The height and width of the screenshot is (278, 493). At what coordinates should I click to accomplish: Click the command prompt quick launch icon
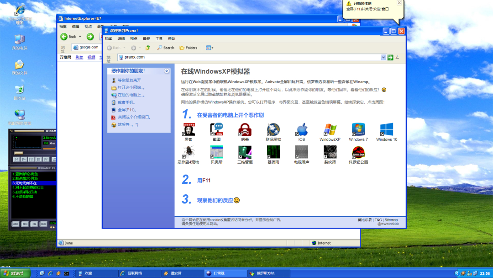(x=66, y=273)
